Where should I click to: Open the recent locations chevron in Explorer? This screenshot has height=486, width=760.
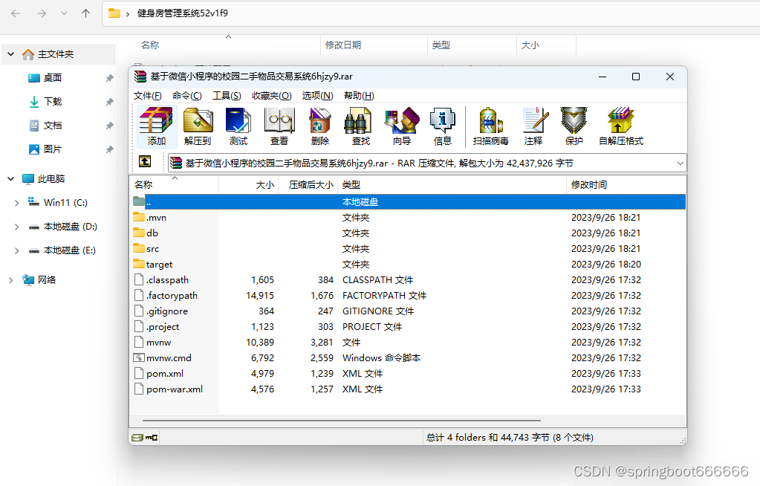point(64,13)
